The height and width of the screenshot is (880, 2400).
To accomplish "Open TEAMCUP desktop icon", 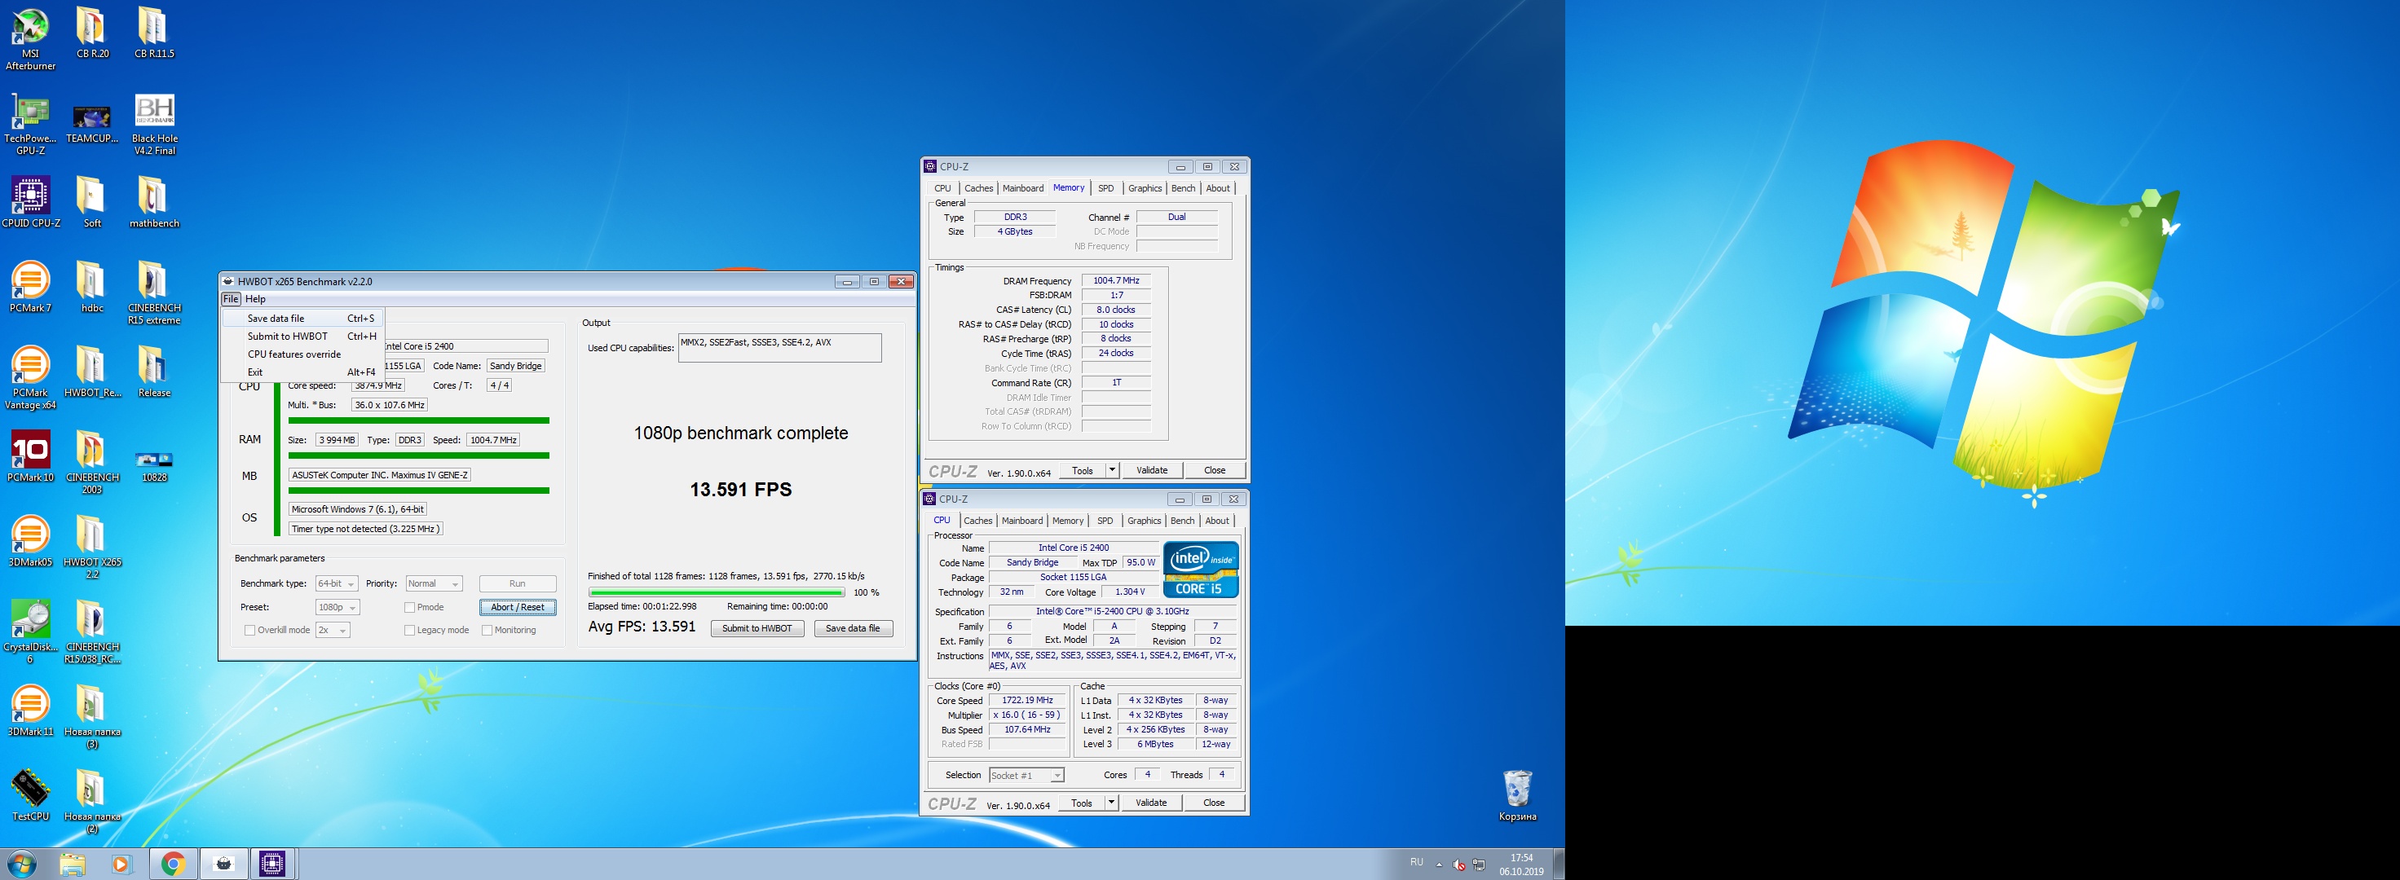I will point(91,124).
